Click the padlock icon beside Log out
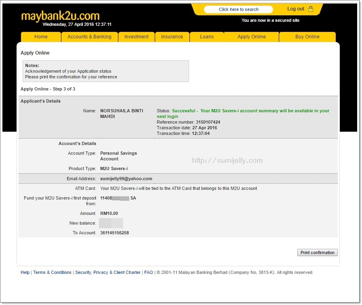The image size is (362, 305). [311, 9]
